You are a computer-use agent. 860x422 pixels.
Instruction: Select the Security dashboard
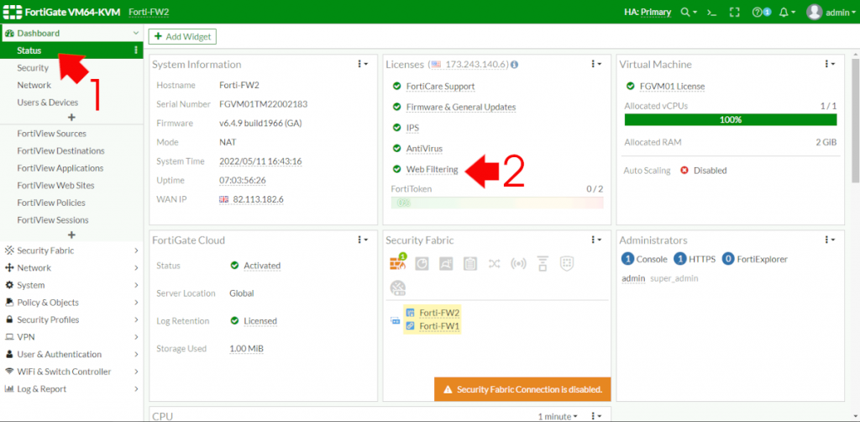[33, 68]
